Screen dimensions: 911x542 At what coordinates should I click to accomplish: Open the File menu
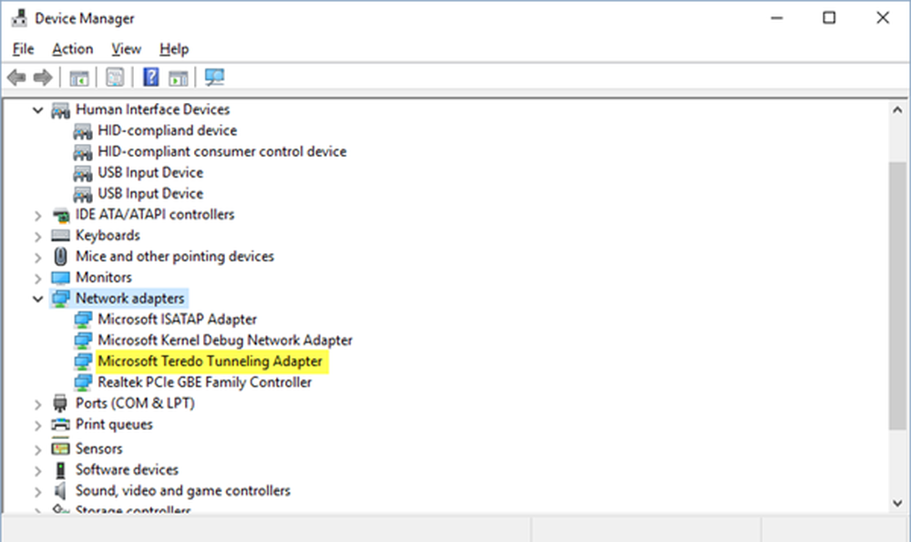click(24, 49)
